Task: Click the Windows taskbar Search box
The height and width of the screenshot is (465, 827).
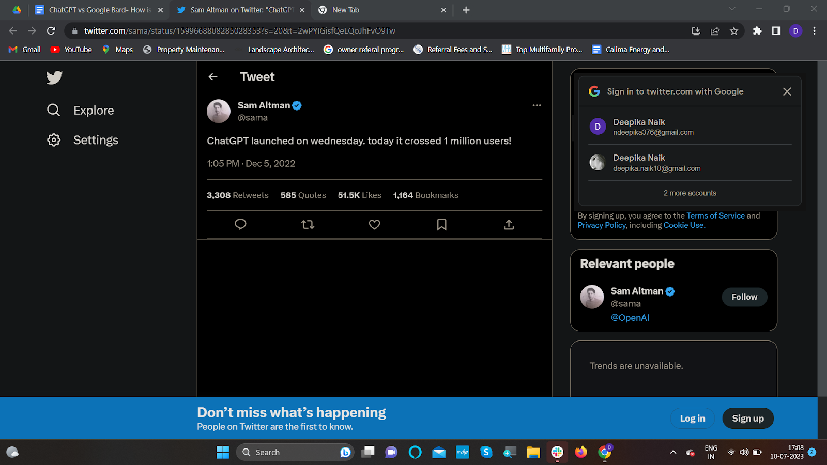Action: [295, 453]
